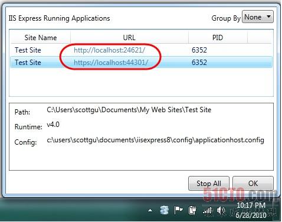This screenshot has height=222, width=282.
Task: Click the Path value for Test Site
Action: 129,110
